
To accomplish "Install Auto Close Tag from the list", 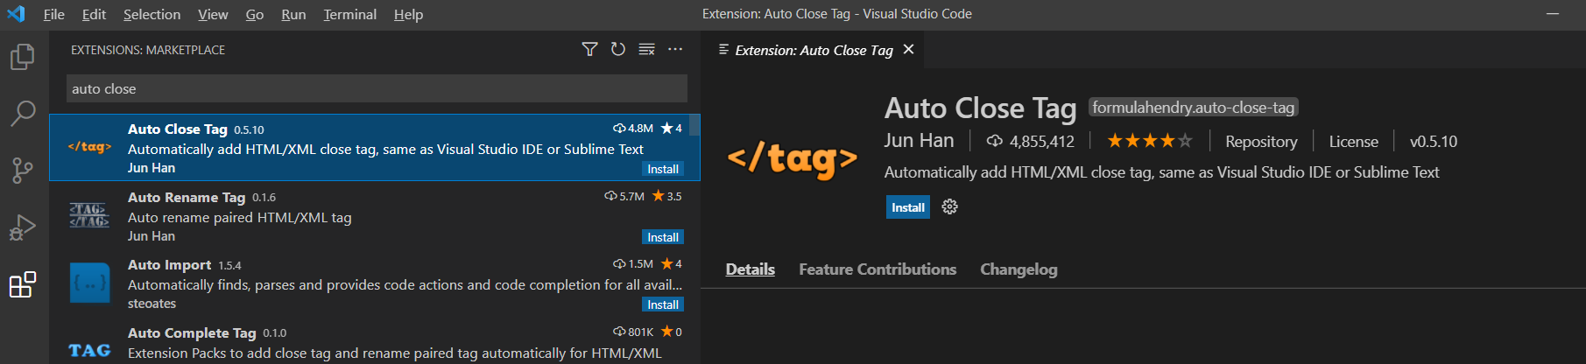I will [x=663, y=169].
